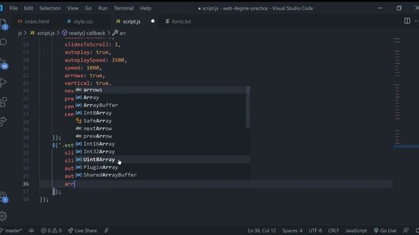Select the prevArrow suggestion
This screenshot has height=235, width=419.
pyautogui.click(x=162, y=136)
